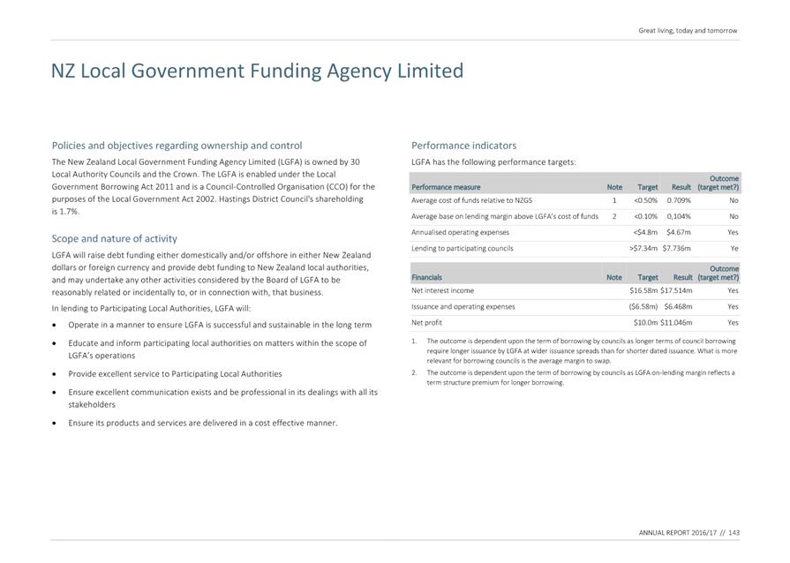Screen dimensions: 790x563
Task: Click 'LGFA has the following performance targets:' line
Action: pos(493,162)
